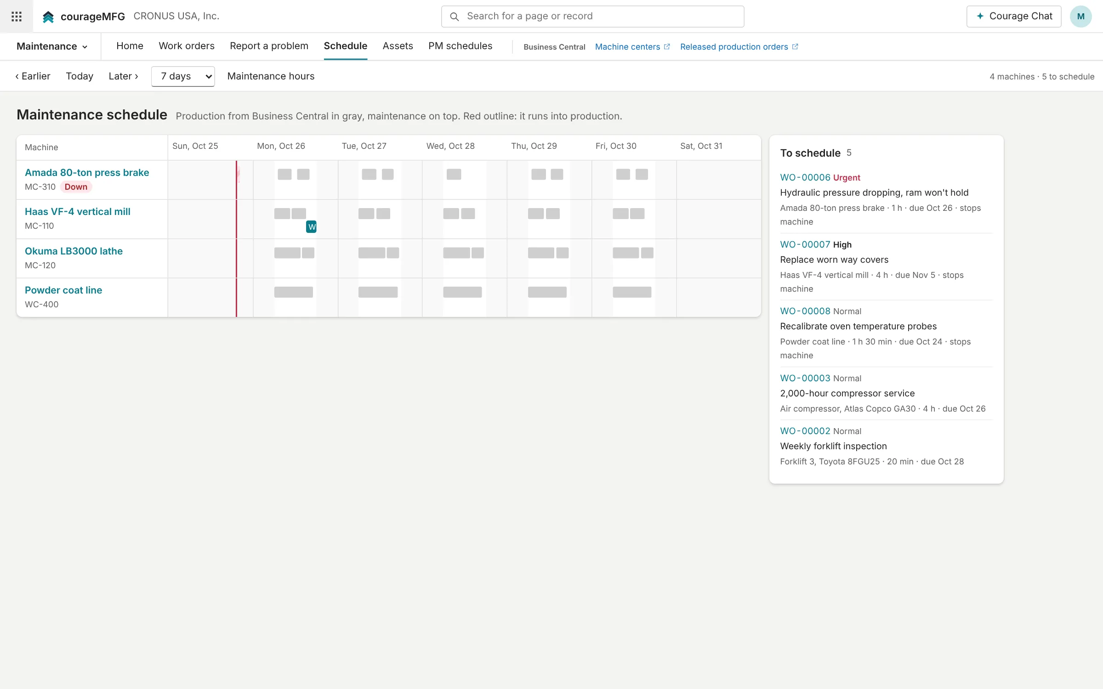The image size is (1103, 689).
Task: Select 'Replace worn way covers' title
Action: point(834,260)
